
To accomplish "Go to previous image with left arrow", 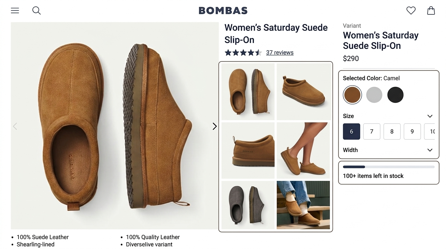I will pos(15,126).
